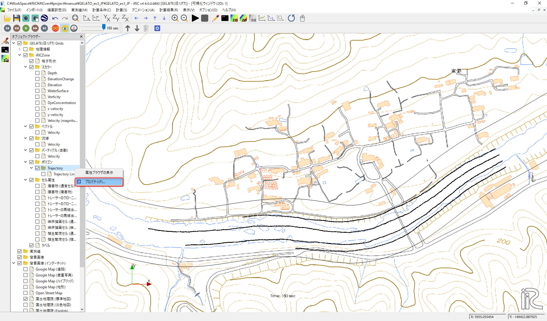Click the rotate 90 degrees icon

pyautogui.click(x=96, y=18)
